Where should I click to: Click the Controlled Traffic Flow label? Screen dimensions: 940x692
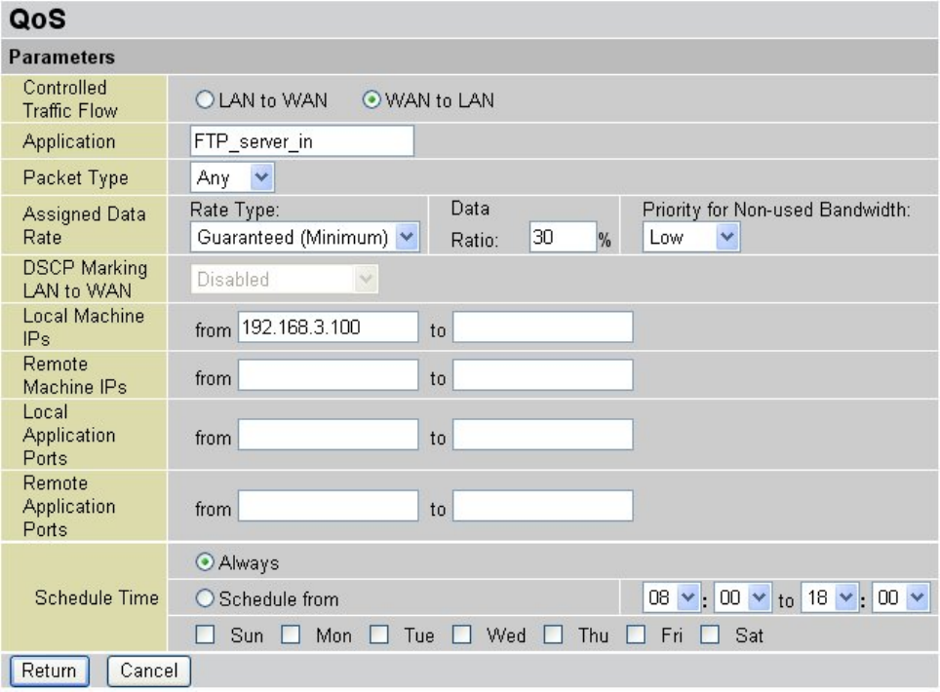point(70,98)
